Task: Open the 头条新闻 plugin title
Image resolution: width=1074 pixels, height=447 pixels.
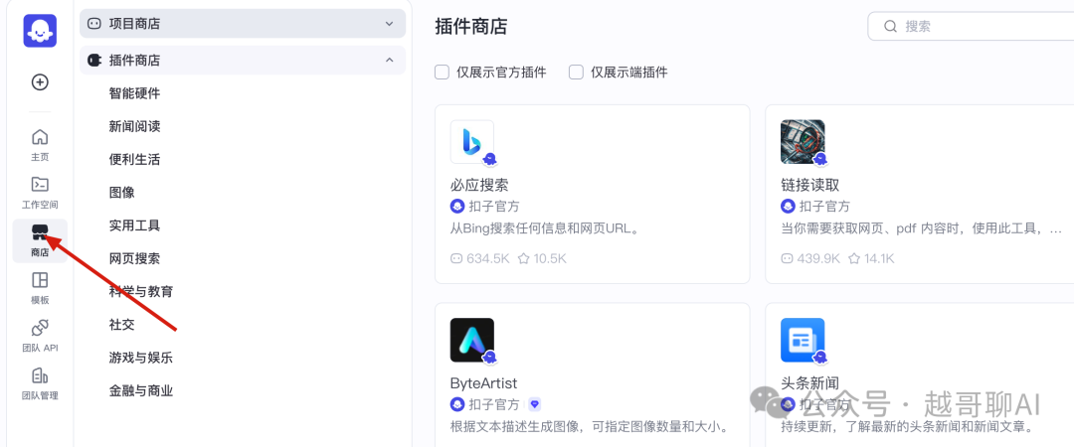Action: (x=809, y=382)
